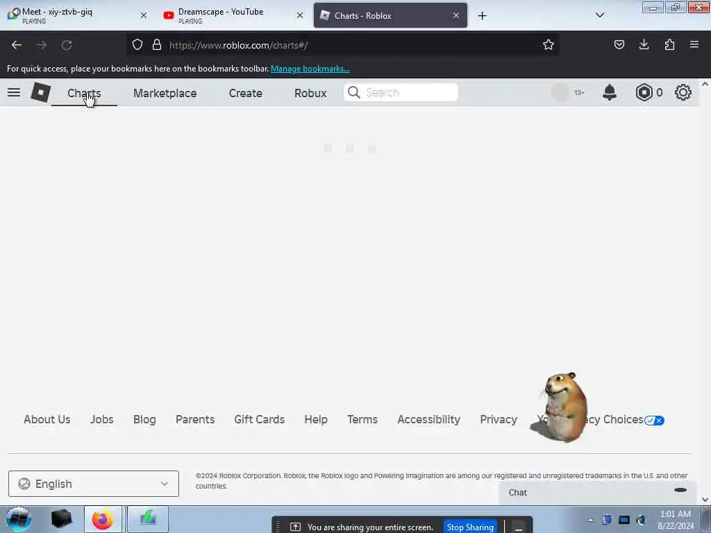711x533 pixels.
Task: Click the browser URL address bar
Action: (x=342, y=45)
